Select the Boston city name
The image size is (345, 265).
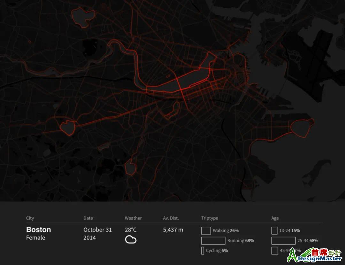click(x=39, y=230)
